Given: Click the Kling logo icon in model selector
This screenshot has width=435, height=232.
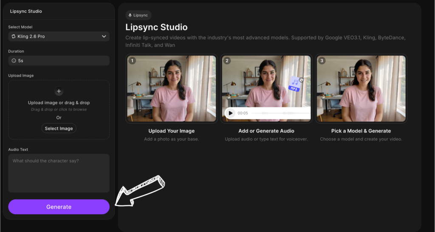Looking at the screenshot, I should coord(14,37).
